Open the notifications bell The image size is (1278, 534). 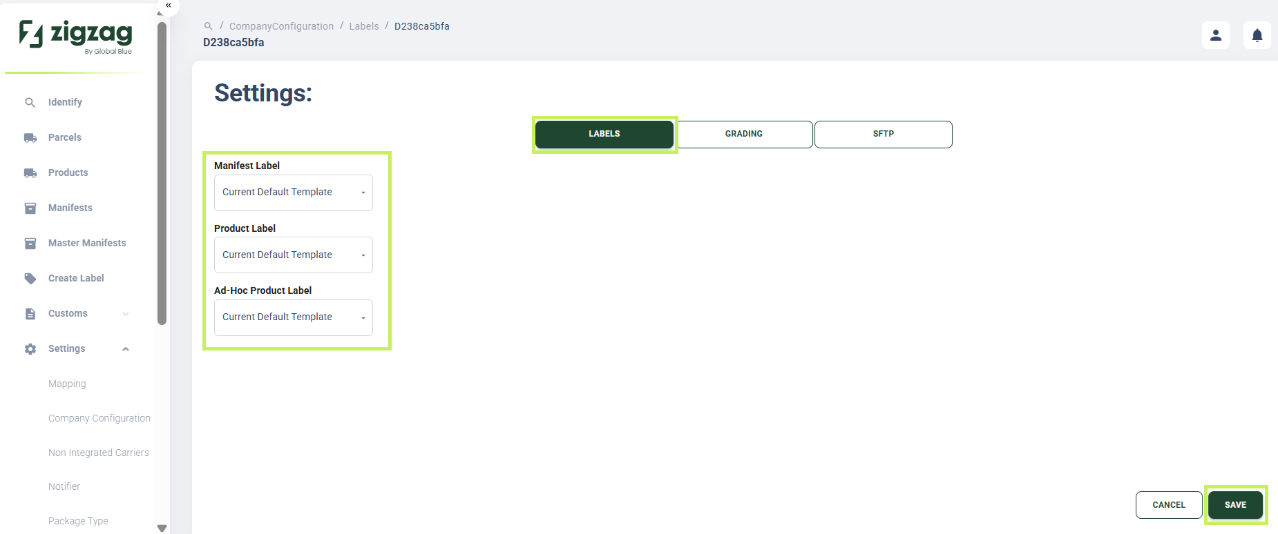(1257, 35)
